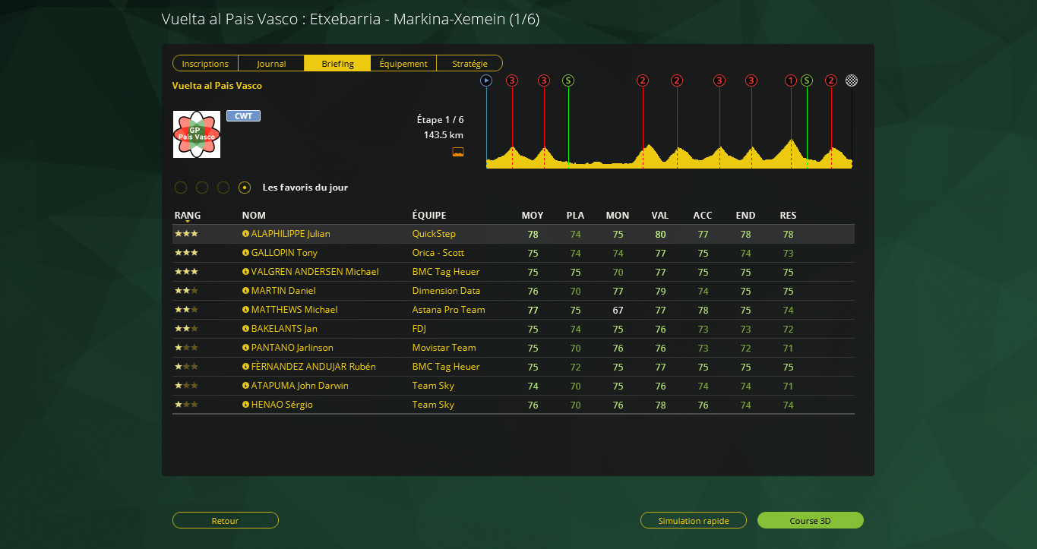Click the Movistar Team team name
The width and height of the screenshot is (1037, 549).
(x=444, y=348)
